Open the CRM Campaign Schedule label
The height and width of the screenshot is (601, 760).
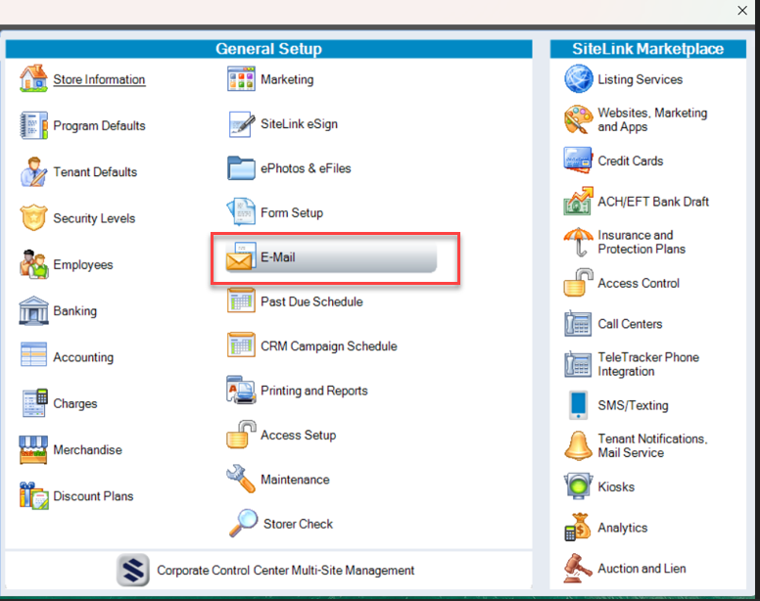[x=329, y=346]
